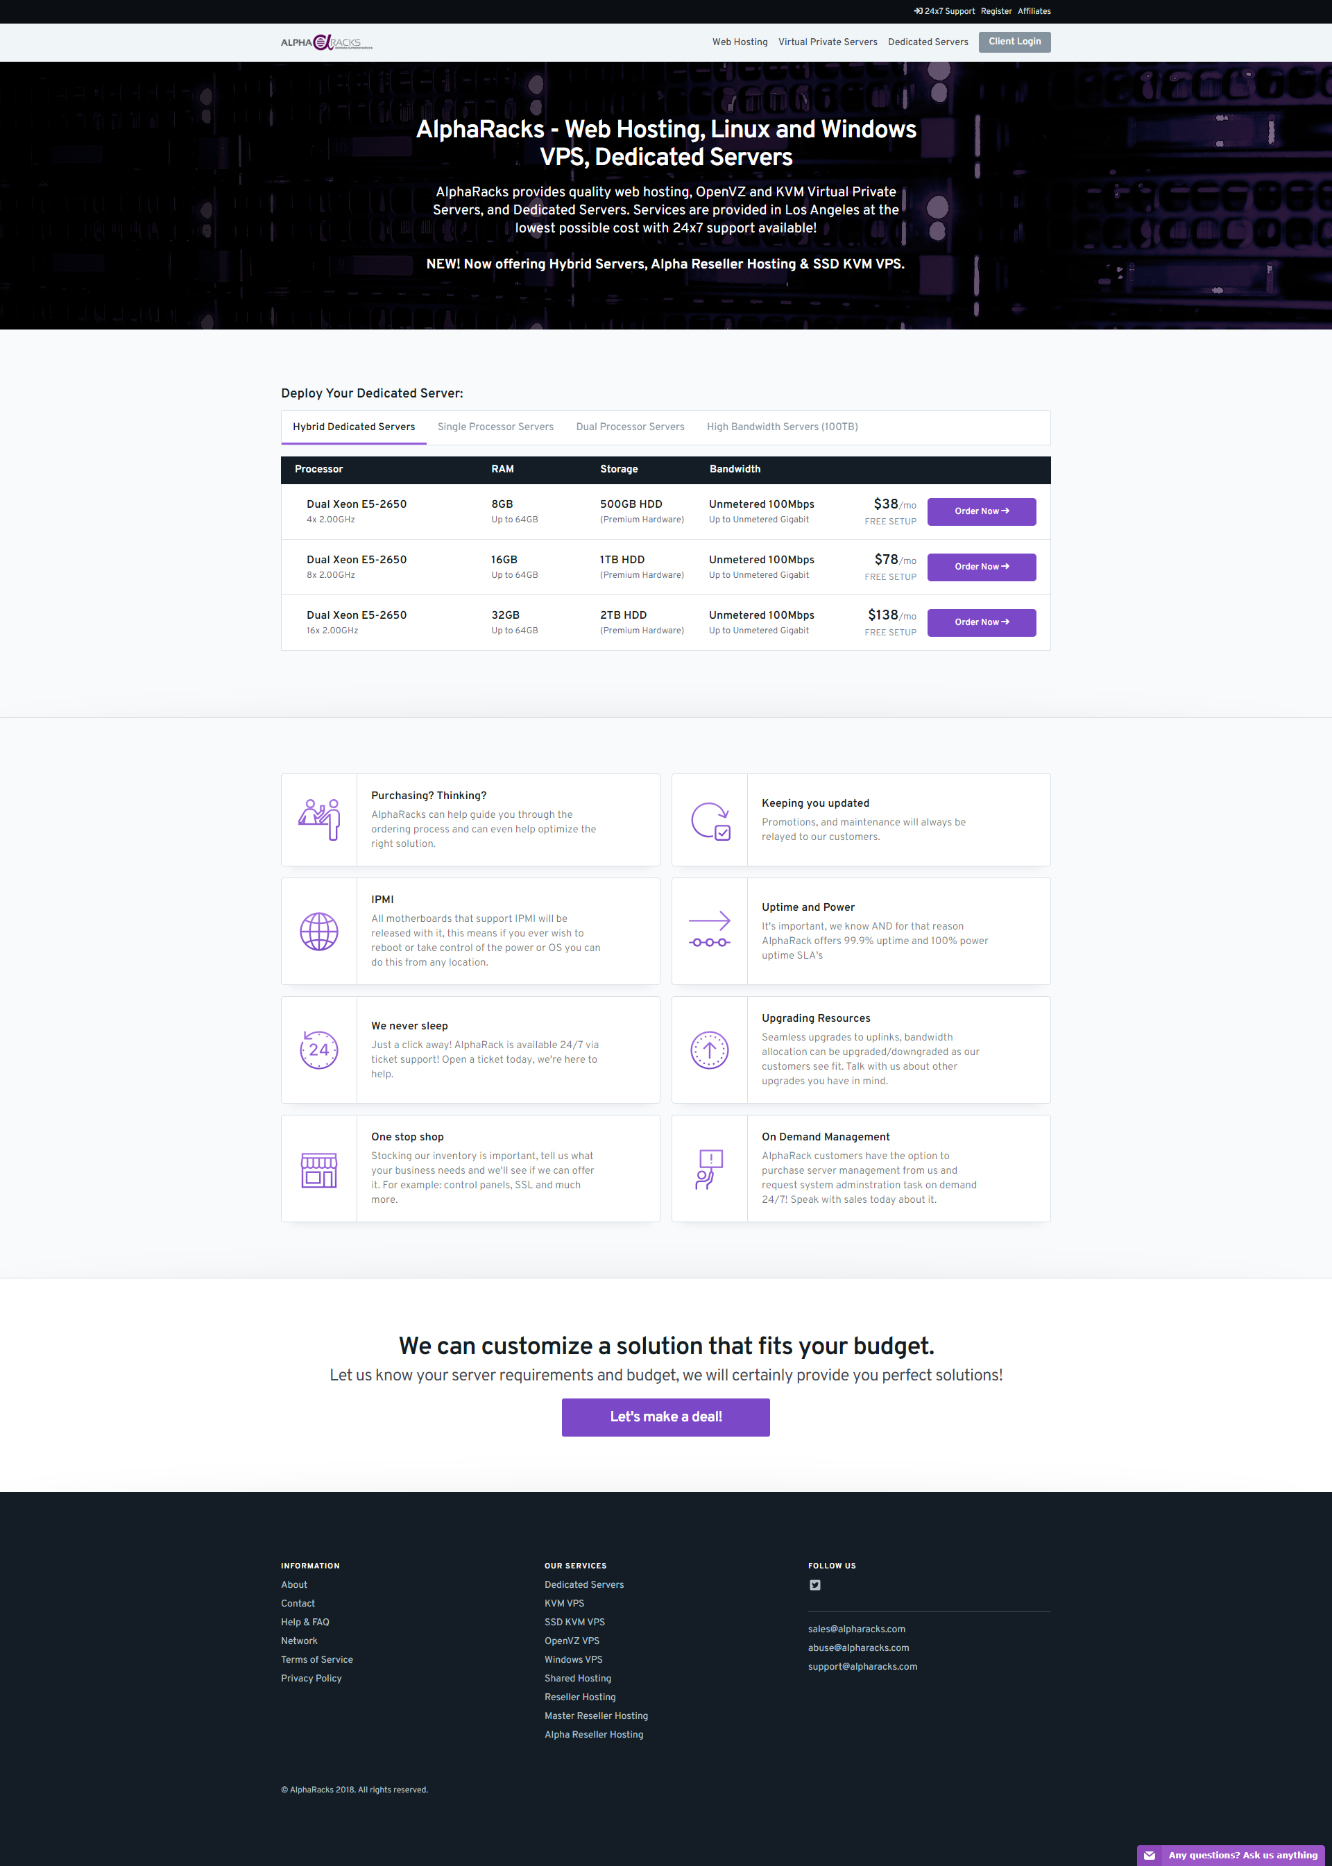Click the support@alpharacks.com email link

(862, 1667)
